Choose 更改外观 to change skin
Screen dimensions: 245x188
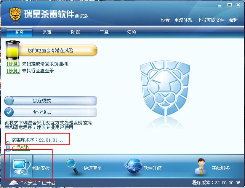pyautogui.click(x=183, y=20)
